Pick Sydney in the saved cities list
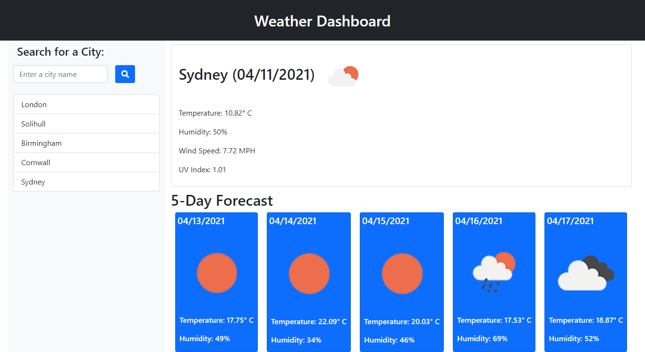645x352 pixels. click(x=86, y=182)
